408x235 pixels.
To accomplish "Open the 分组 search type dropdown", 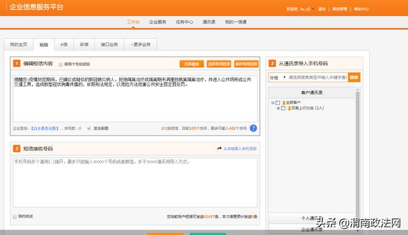I will [278, 78].
